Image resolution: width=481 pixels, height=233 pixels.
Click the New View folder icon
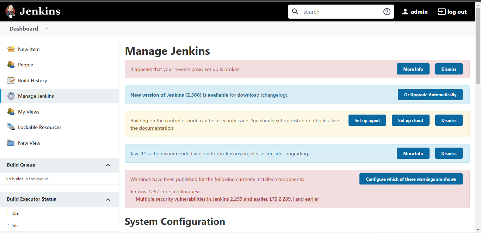click(x=11, y=143)
